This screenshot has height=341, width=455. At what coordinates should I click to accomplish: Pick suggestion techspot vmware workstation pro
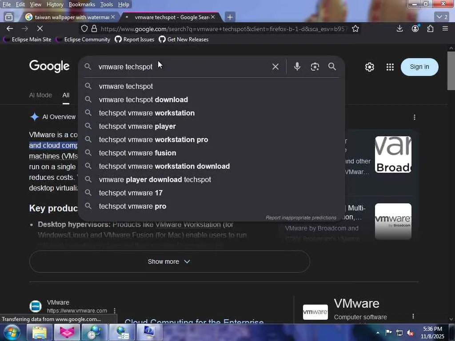pos(212,140)
